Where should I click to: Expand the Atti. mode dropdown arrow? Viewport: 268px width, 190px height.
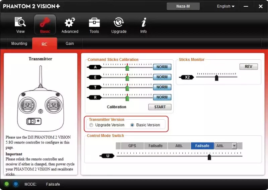[234, 146]
